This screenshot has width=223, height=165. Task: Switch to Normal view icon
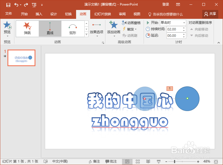[127, 162]
